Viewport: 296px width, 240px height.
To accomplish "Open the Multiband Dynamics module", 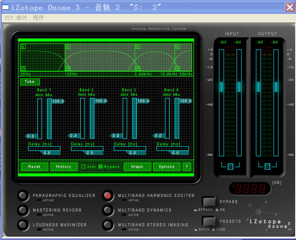I will [108, 210].
